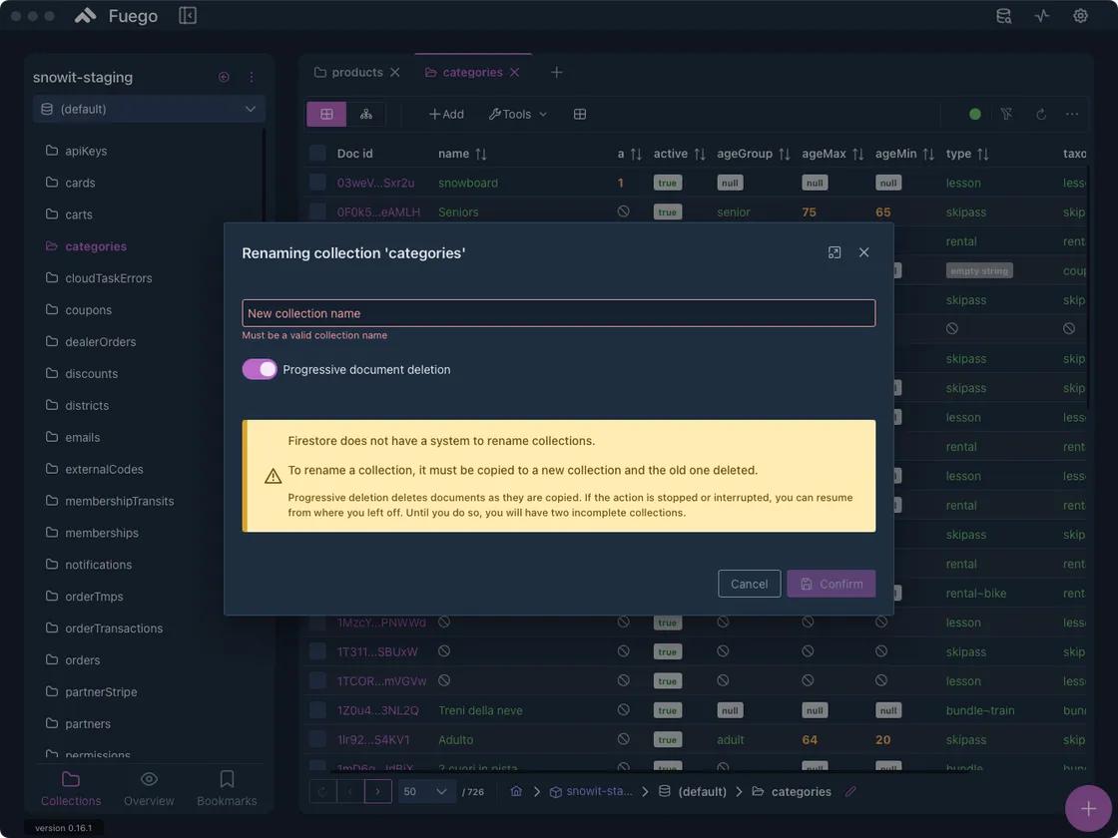
Task: Open document 1Z0u4...3NL2Q link
Action: point(378,710)
